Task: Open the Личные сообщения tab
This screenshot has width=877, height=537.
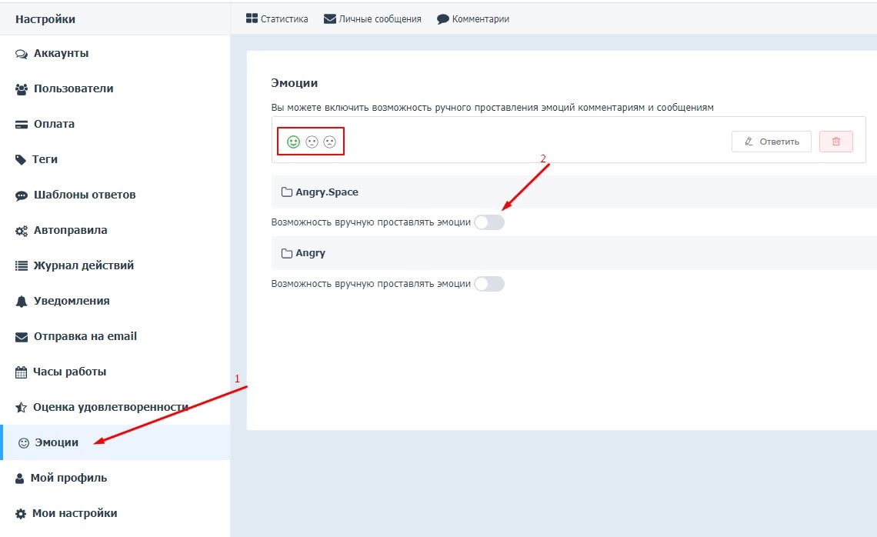Action: point(372,19)
